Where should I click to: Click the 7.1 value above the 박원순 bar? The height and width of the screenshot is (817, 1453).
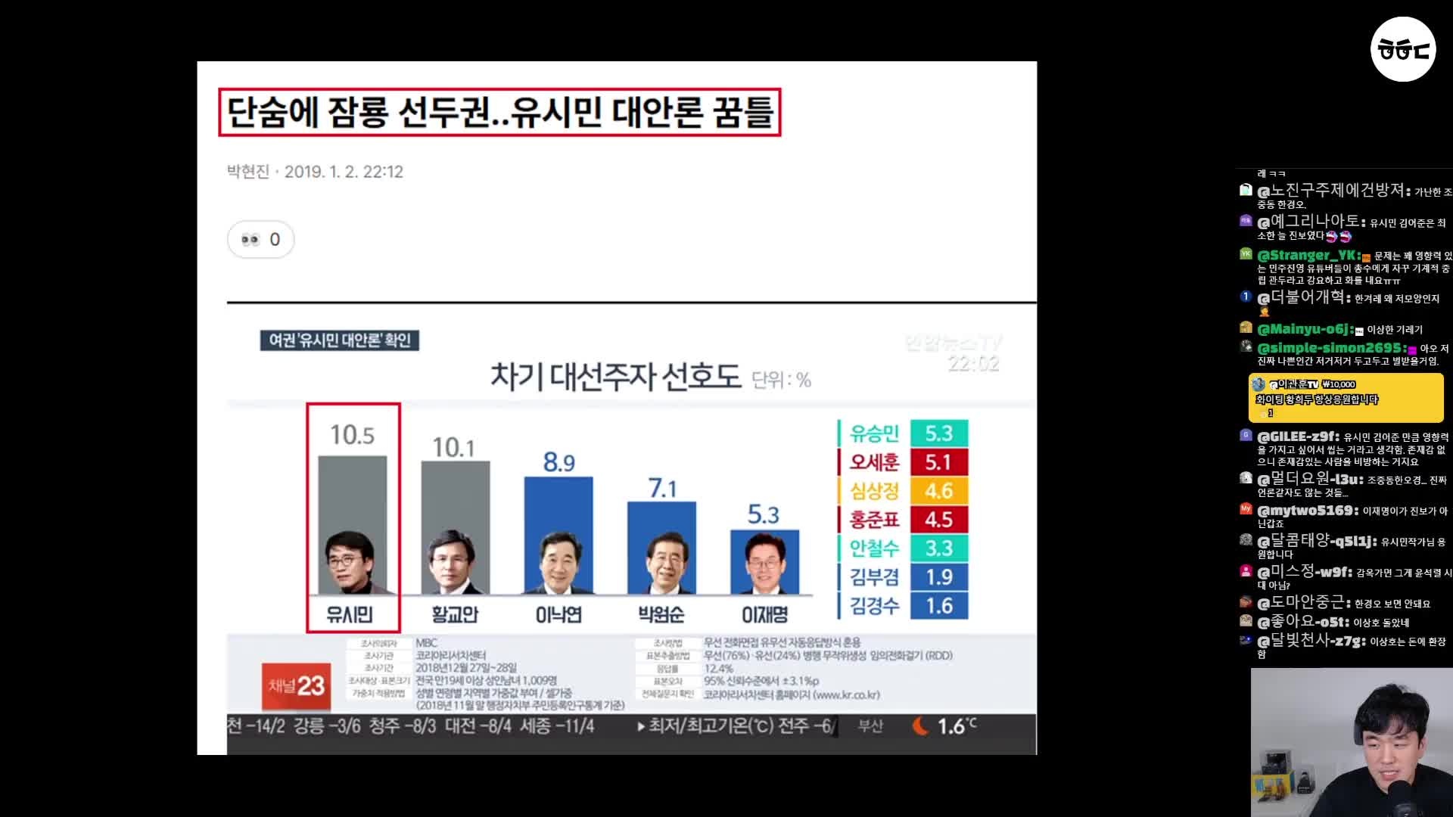pos(662,489)
